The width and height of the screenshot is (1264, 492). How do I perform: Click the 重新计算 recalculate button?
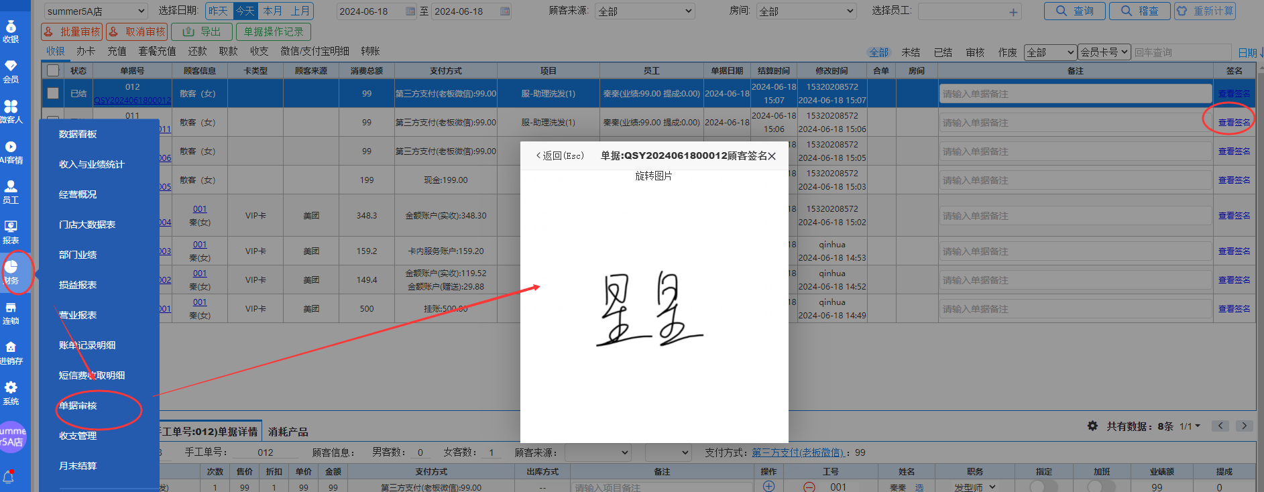point(1205,11)
